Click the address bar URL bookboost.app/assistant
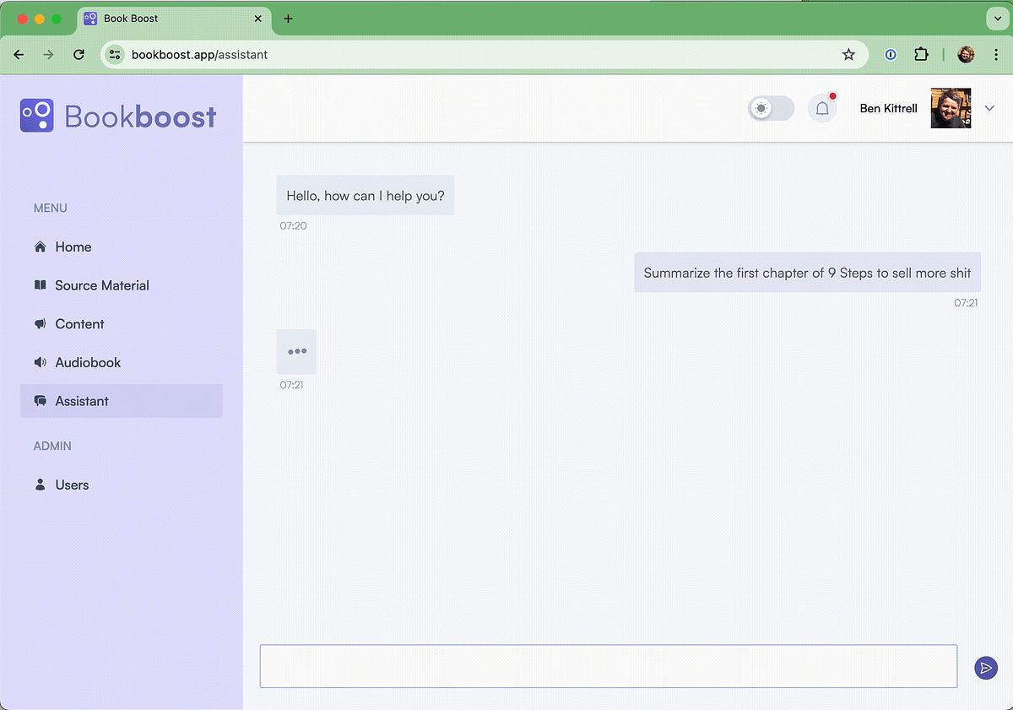Viewport: 1013px width, 710px height. 199,55
